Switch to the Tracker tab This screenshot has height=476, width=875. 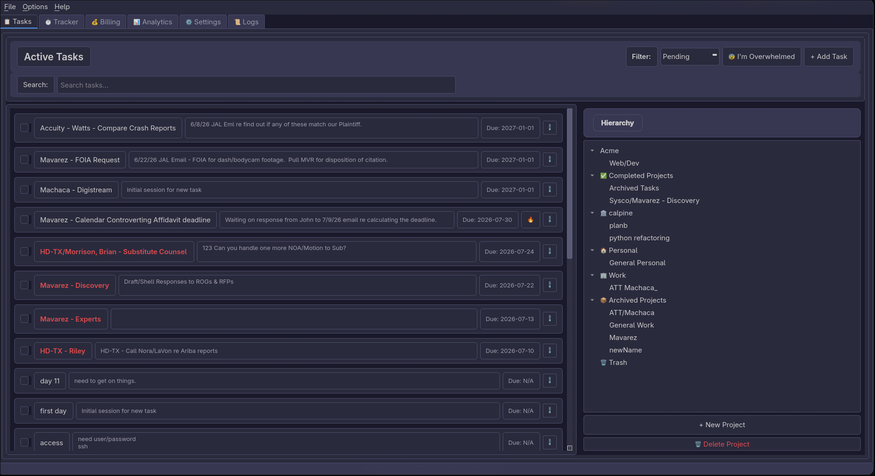(x=61, y=22)
